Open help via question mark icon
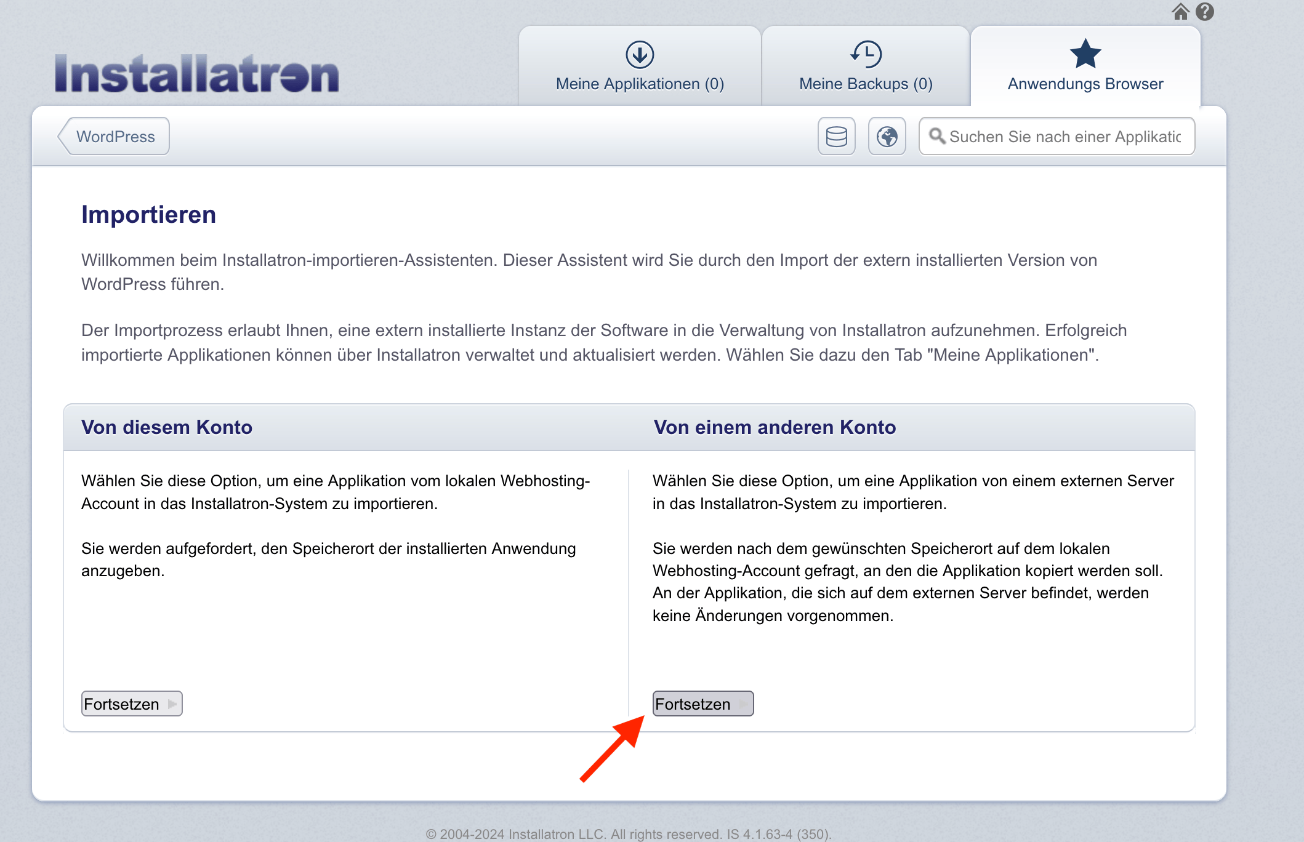 point(1205,12)
